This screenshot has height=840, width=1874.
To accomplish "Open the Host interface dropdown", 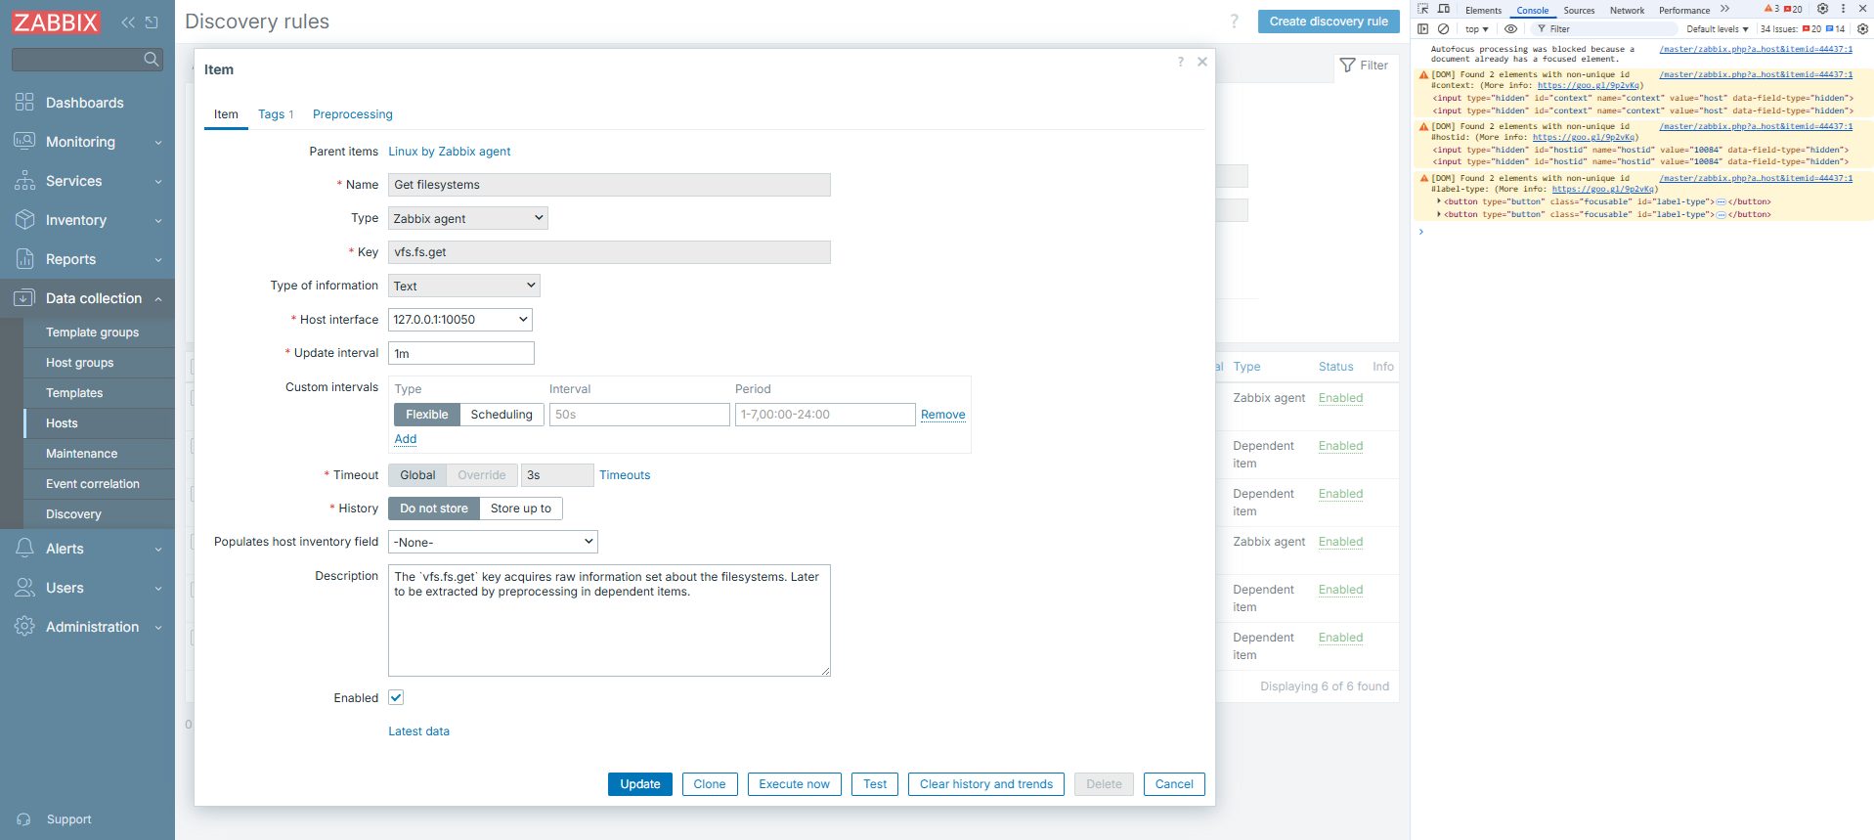I will [x=459, y=320].
